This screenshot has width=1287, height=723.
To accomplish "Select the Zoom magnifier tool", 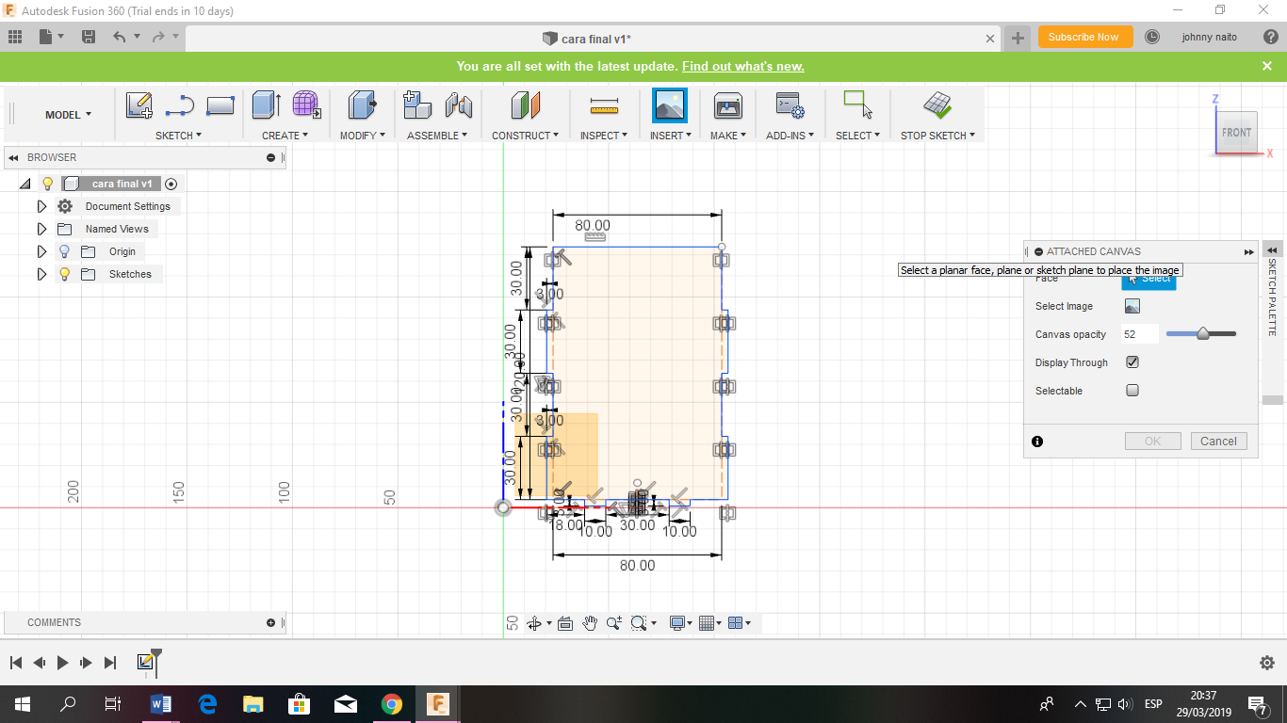I will 614,623.
